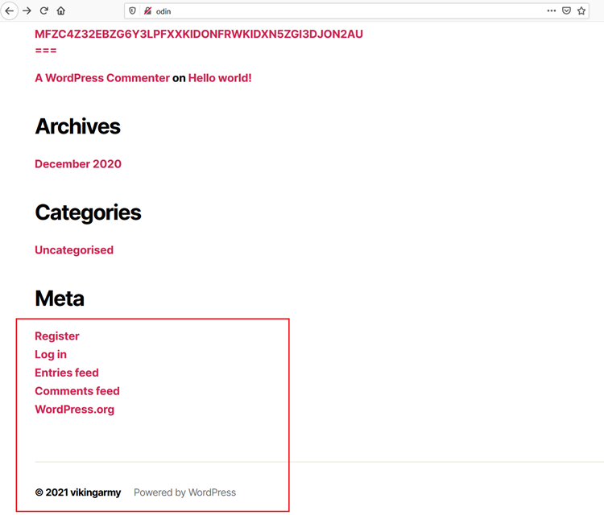This screenshot has width=604, height=515.
Task: Reload the current page
Action: pos(44,11)
